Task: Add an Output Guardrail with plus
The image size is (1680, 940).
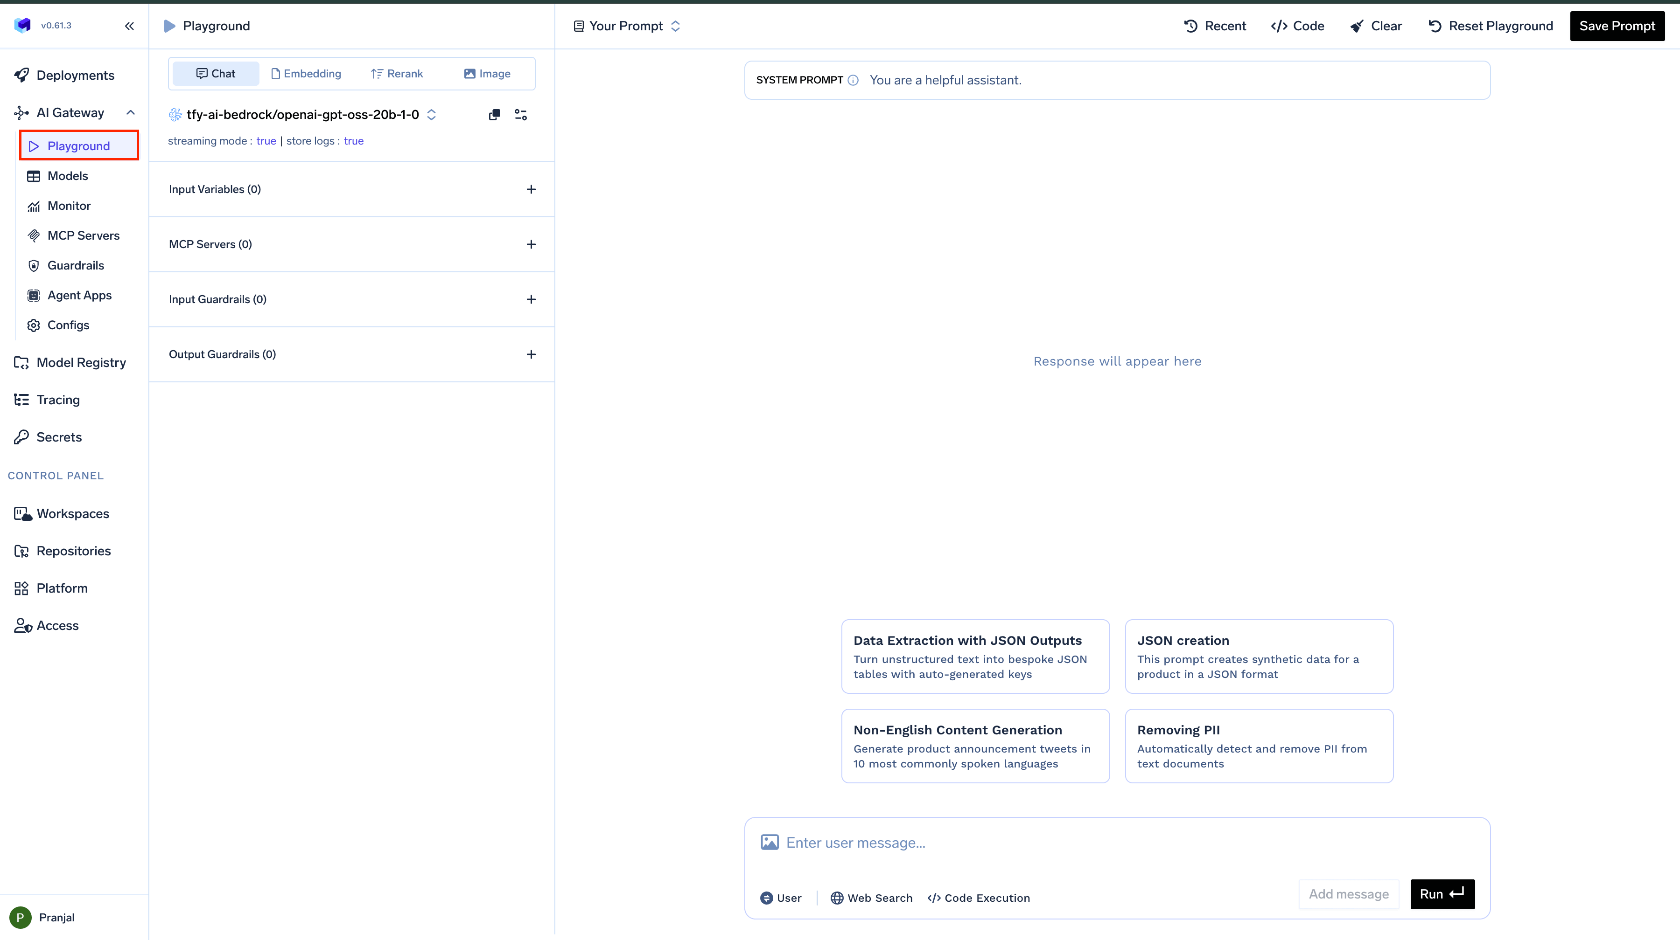Action: click(531, 354)
